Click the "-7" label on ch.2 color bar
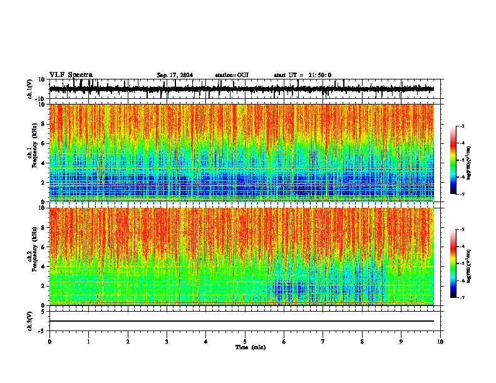 click(x=462, y=297)
